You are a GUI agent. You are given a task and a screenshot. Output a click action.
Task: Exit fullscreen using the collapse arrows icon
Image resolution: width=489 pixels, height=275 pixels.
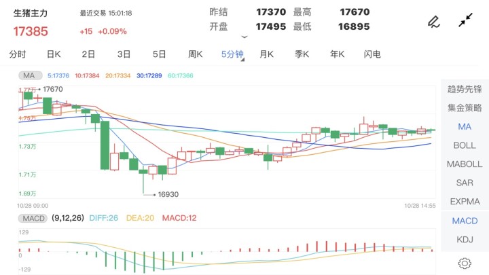pos(465,21)
